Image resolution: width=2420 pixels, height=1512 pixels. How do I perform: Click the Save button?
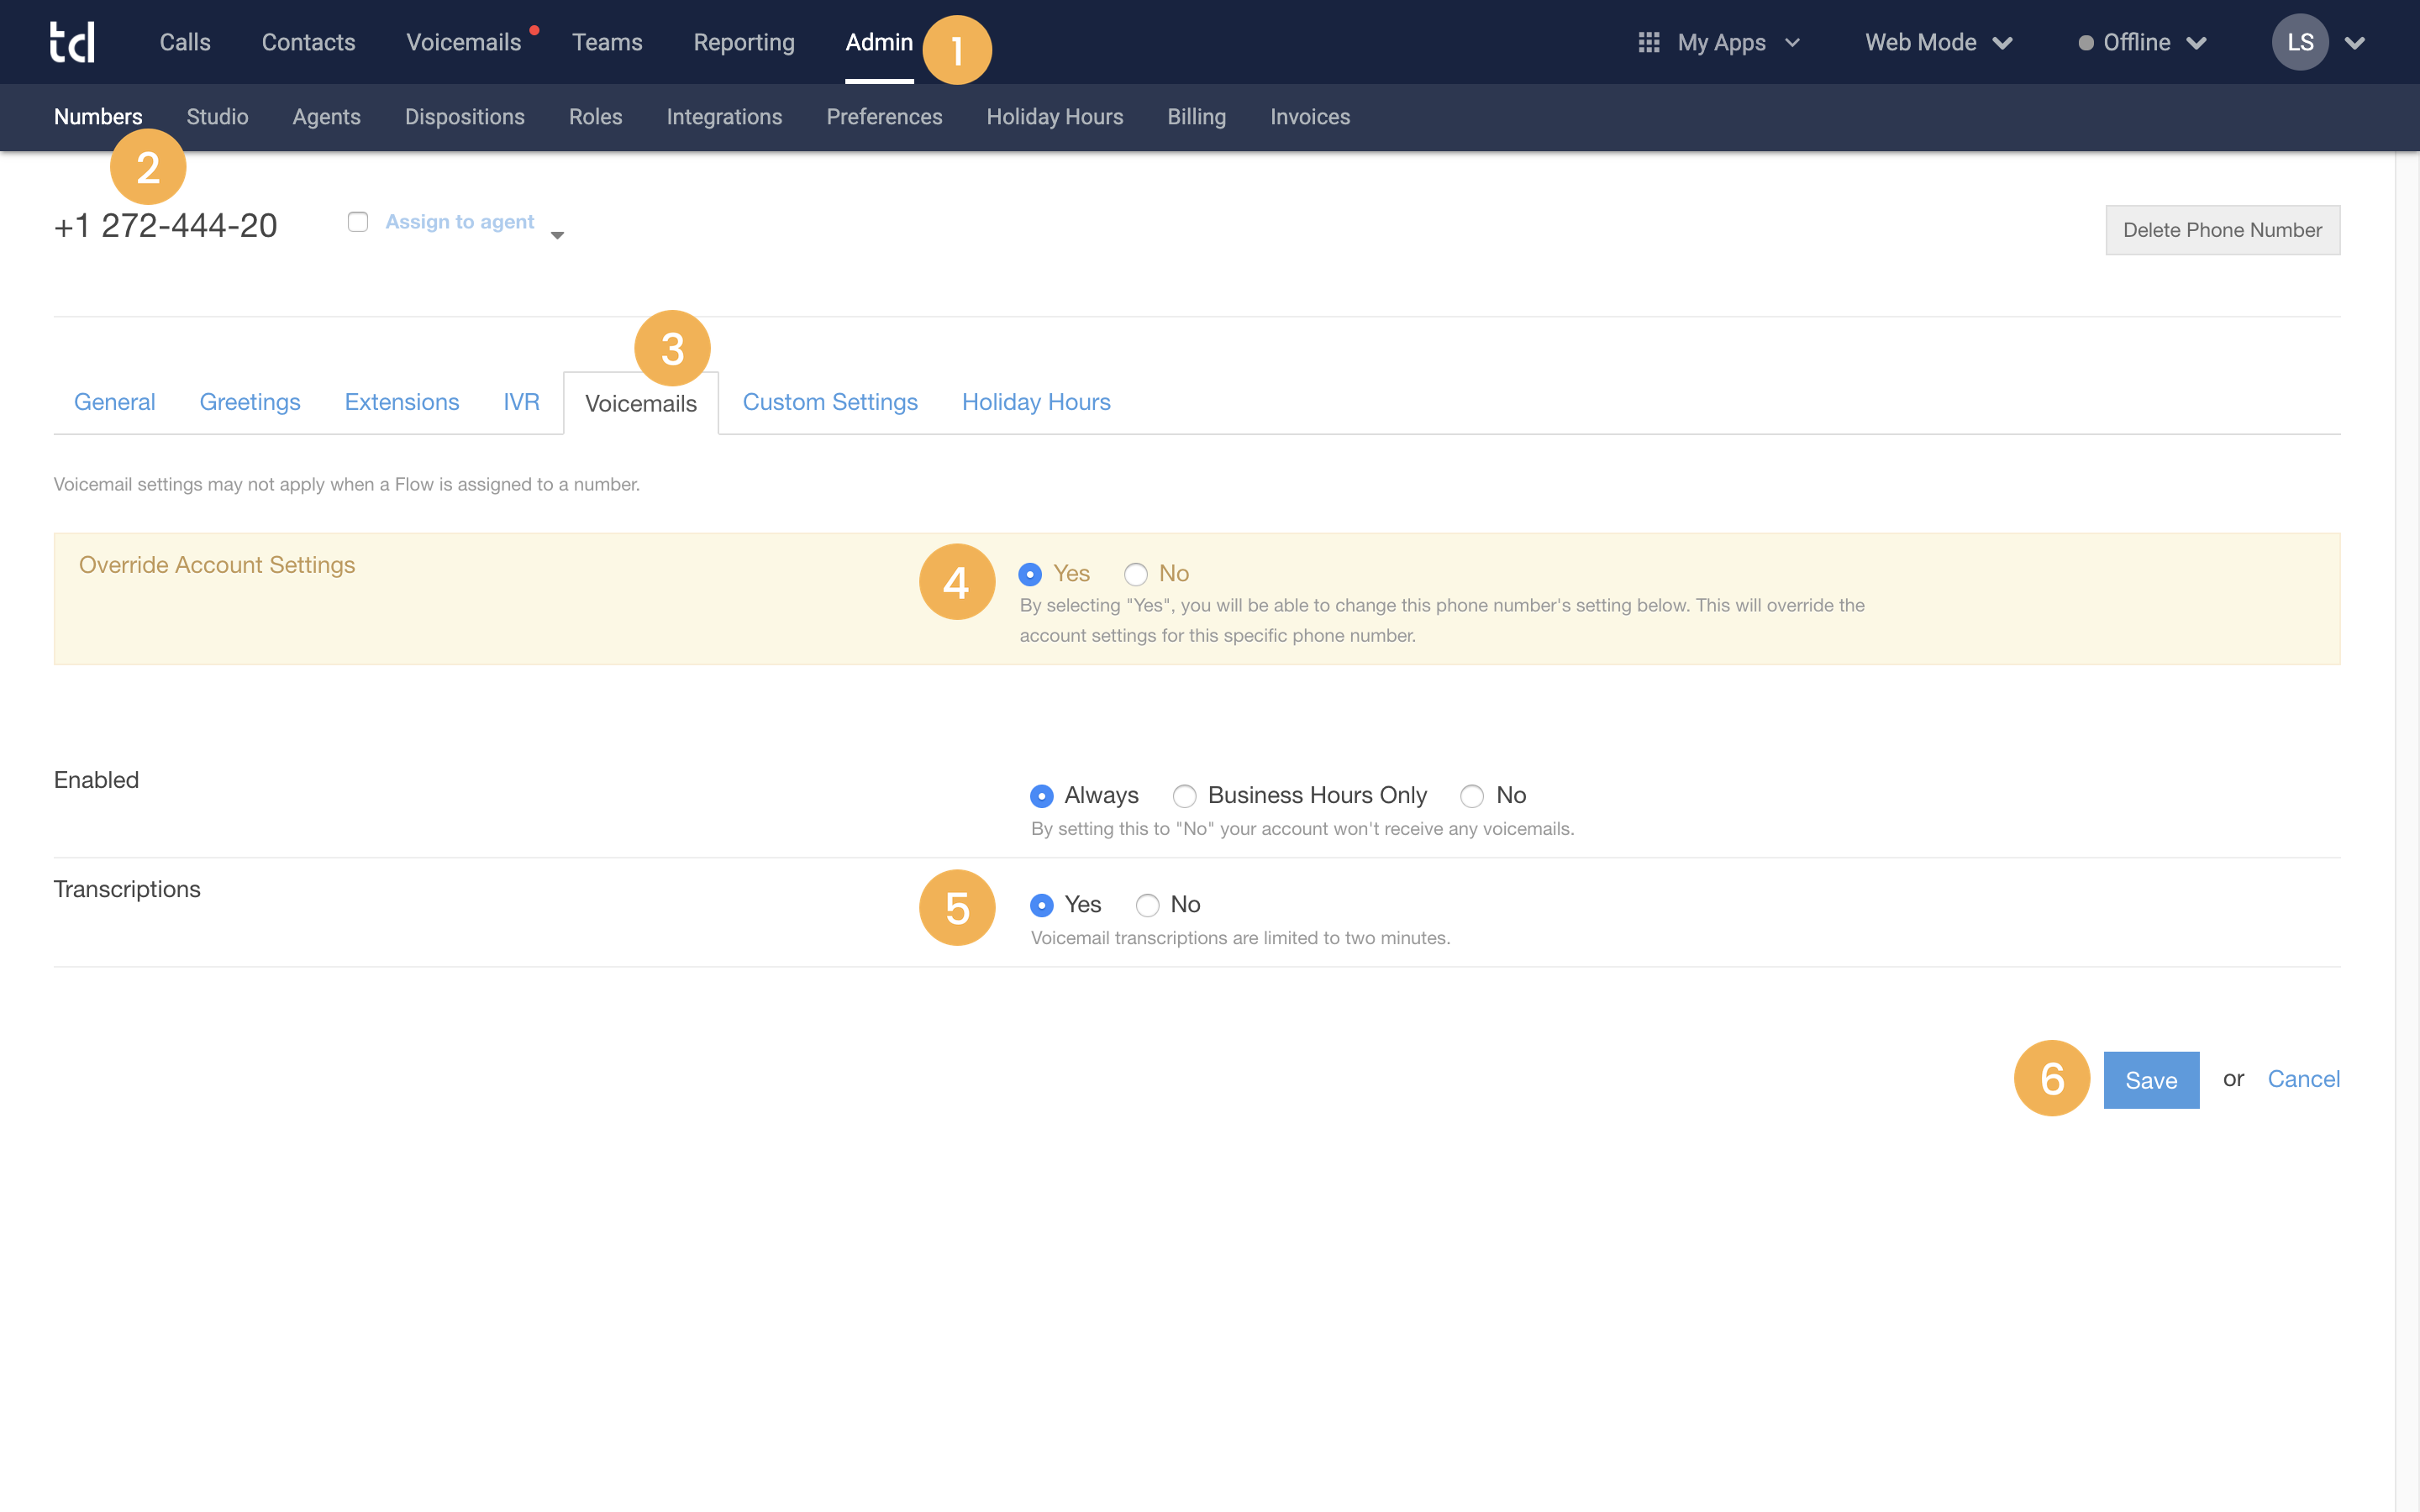[x=2151, y=1080]
